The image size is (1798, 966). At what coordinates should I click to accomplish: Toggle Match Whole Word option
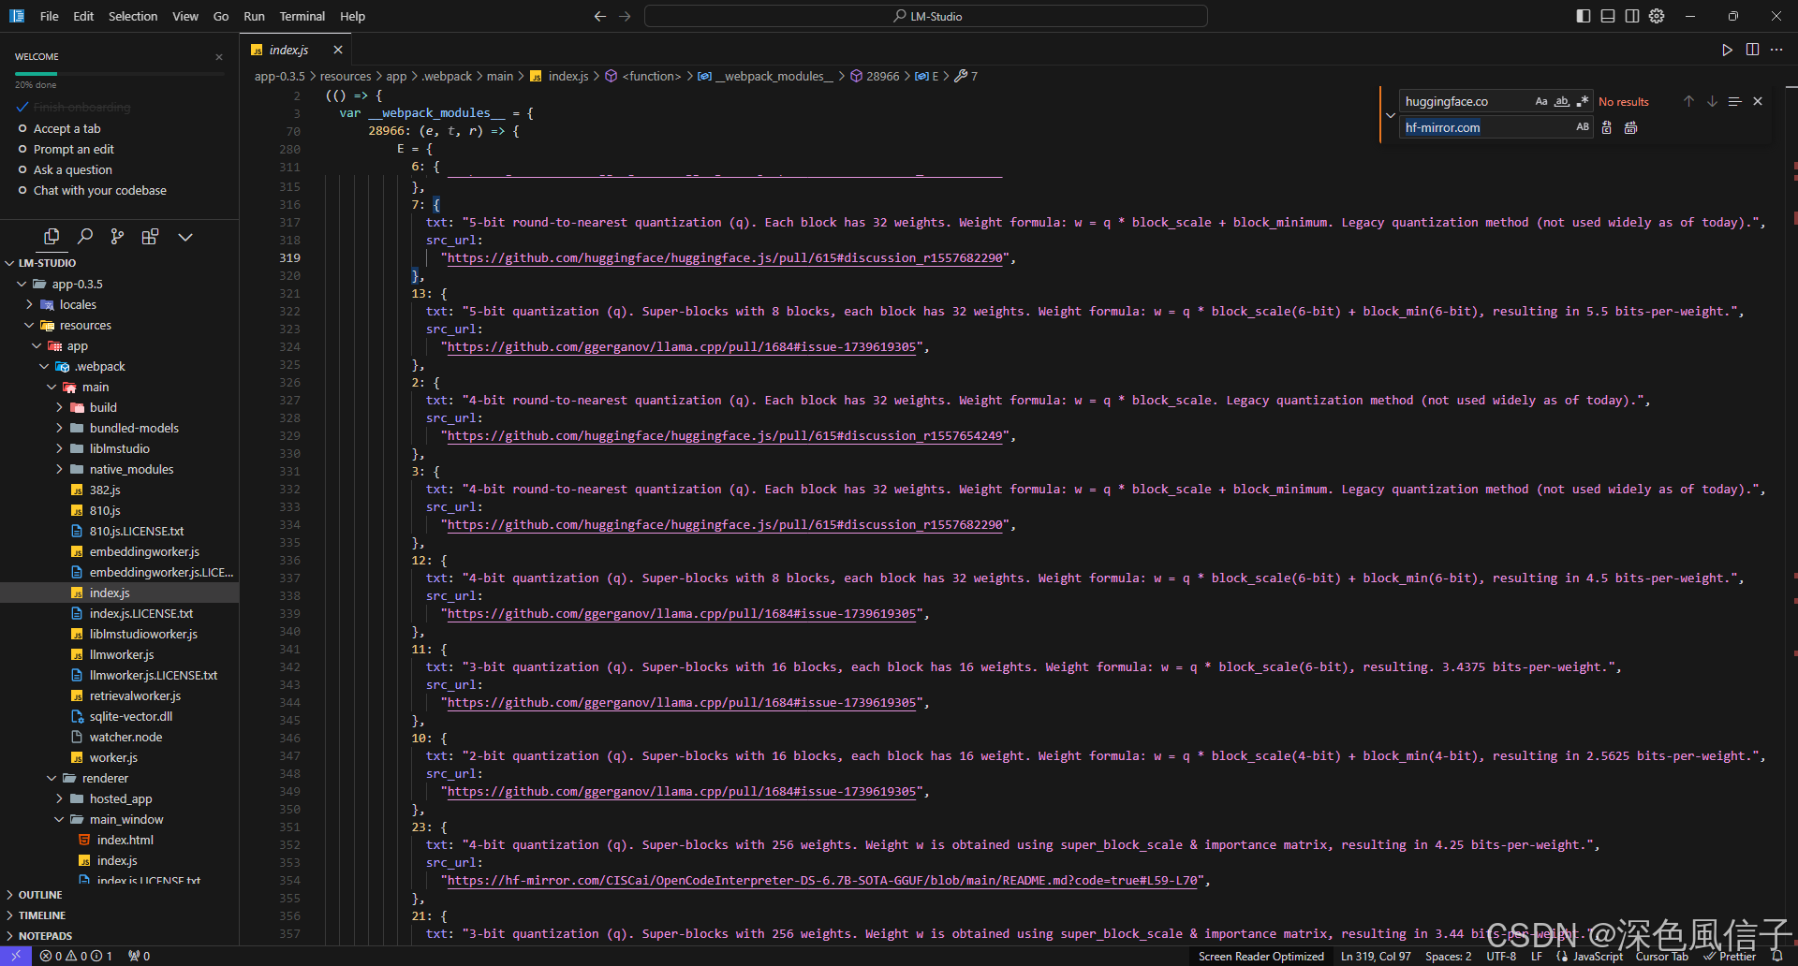[x=1562, y=101]
